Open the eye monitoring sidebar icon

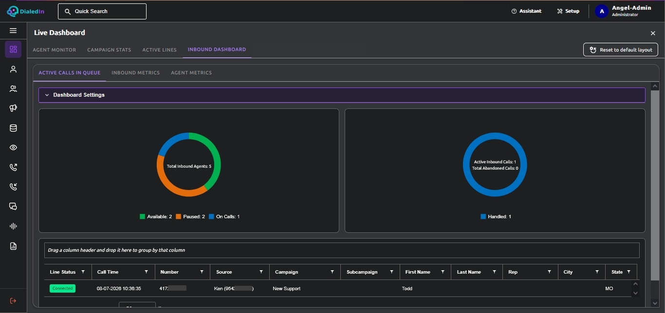click(13, 148)
